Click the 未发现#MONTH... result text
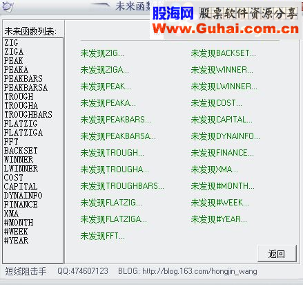 pyautogui.click(x=223, y=186)
